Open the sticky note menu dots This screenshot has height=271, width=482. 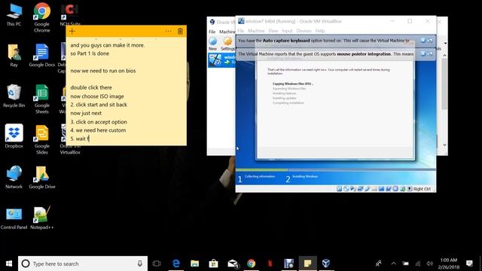pos(168,32)
